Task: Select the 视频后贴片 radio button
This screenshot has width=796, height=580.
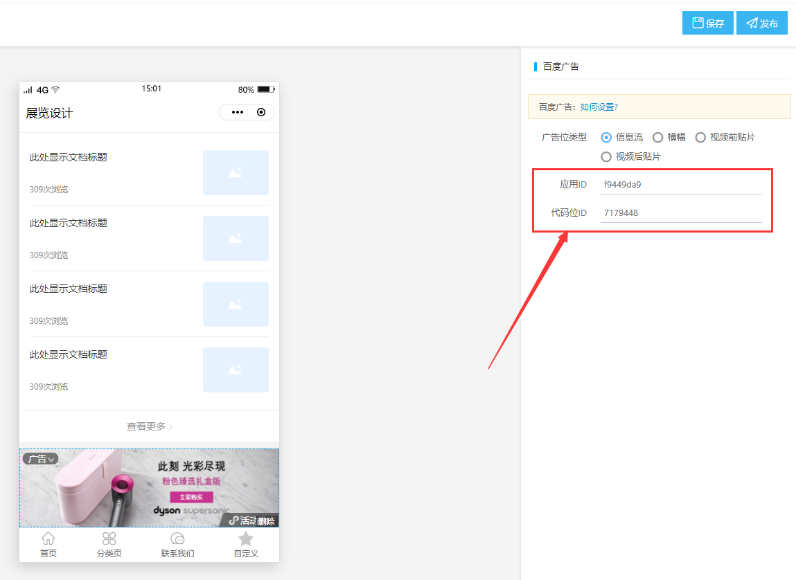Action: click(606, 156)
